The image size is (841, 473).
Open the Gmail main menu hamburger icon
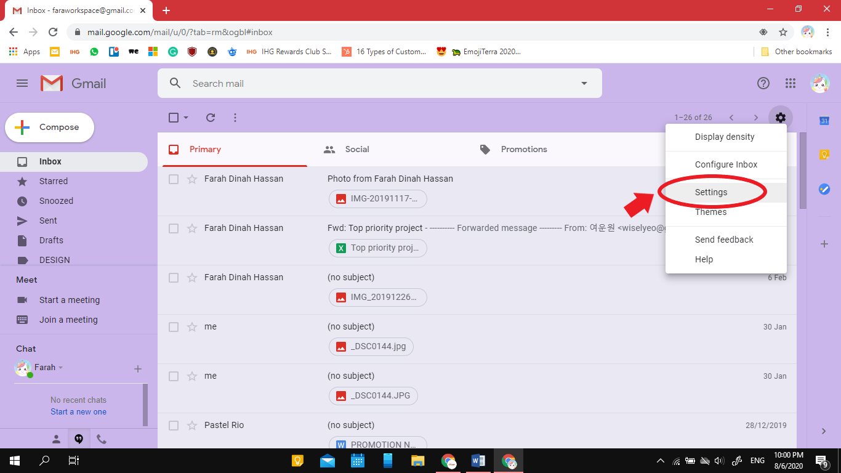22,83
